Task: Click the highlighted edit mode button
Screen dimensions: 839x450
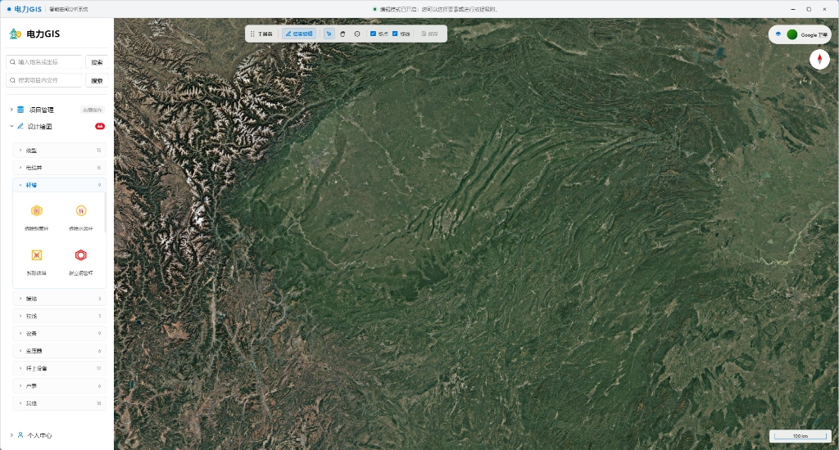Action: tap(299, 34)
